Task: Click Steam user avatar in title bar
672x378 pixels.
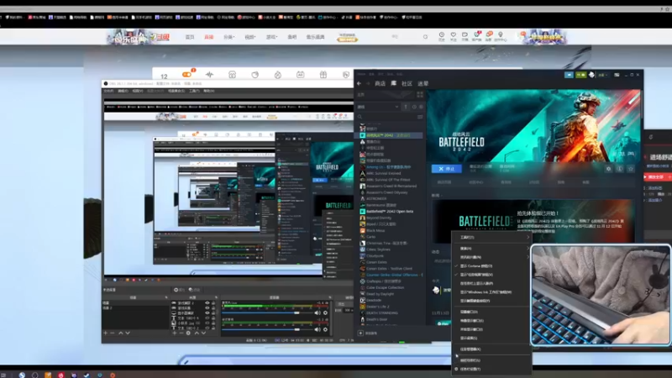Action: pos(592,75)
